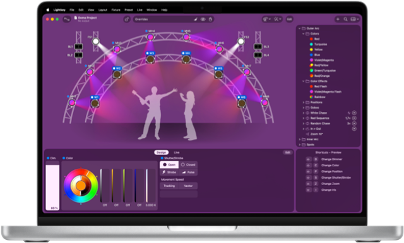Image resolution: width=404 pixels, height=243 pixels.
Task: Select wash fixture W4
Action: [x=186, y=60]
